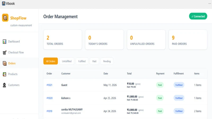Screen dimensions: 212x119
Task: Select the Pending filter tab
Action: pyautogui.click(x=107, y=61)
